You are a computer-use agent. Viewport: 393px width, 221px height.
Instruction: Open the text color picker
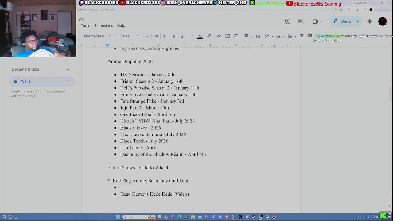[200, 36]
